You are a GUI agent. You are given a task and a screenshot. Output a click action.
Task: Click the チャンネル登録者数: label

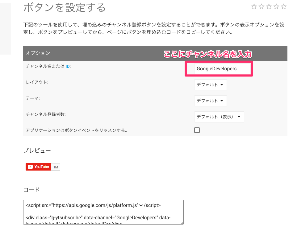[x=46, y=114]
